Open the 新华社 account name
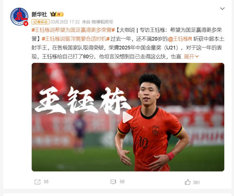Screen dimensions: 234x196 [39, 14]
